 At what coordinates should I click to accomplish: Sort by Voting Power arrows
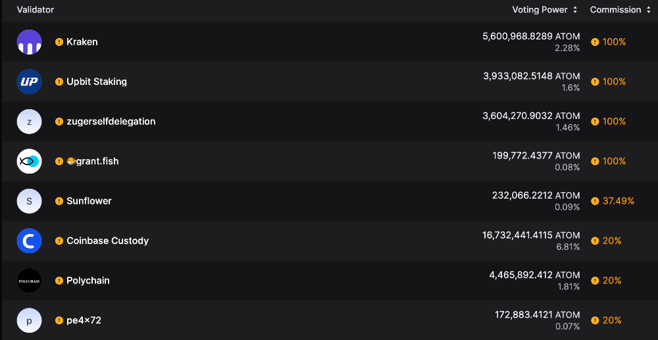[575, 10]
